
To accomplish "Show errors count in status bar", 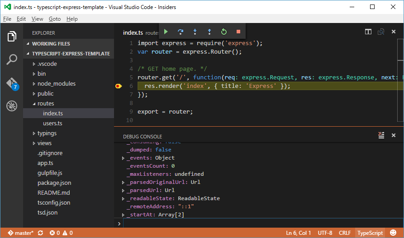I will click(55, 233).
